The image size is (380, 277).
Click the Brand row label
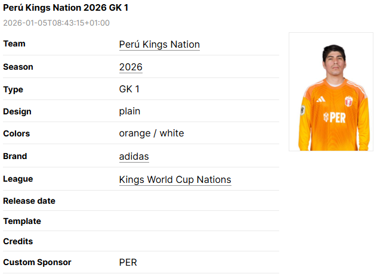tap(15, 156)
